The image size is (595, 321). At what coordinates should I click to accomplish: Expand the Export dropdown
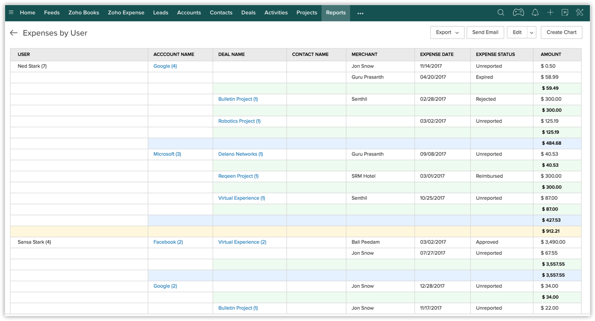(x=447, y=32)
